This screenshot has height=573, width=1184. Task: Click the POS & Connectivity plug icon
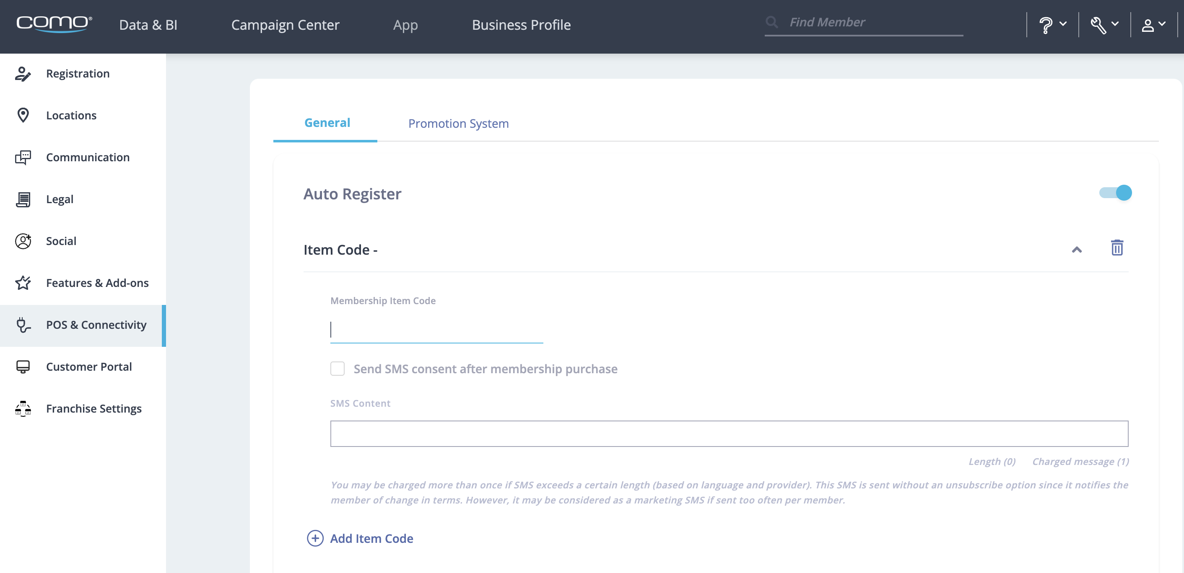[23, 325]
